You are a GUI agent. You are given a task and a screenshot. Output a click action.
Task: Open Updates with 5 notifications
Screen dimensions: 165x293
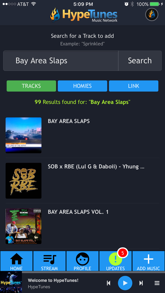tap(115, 261)
